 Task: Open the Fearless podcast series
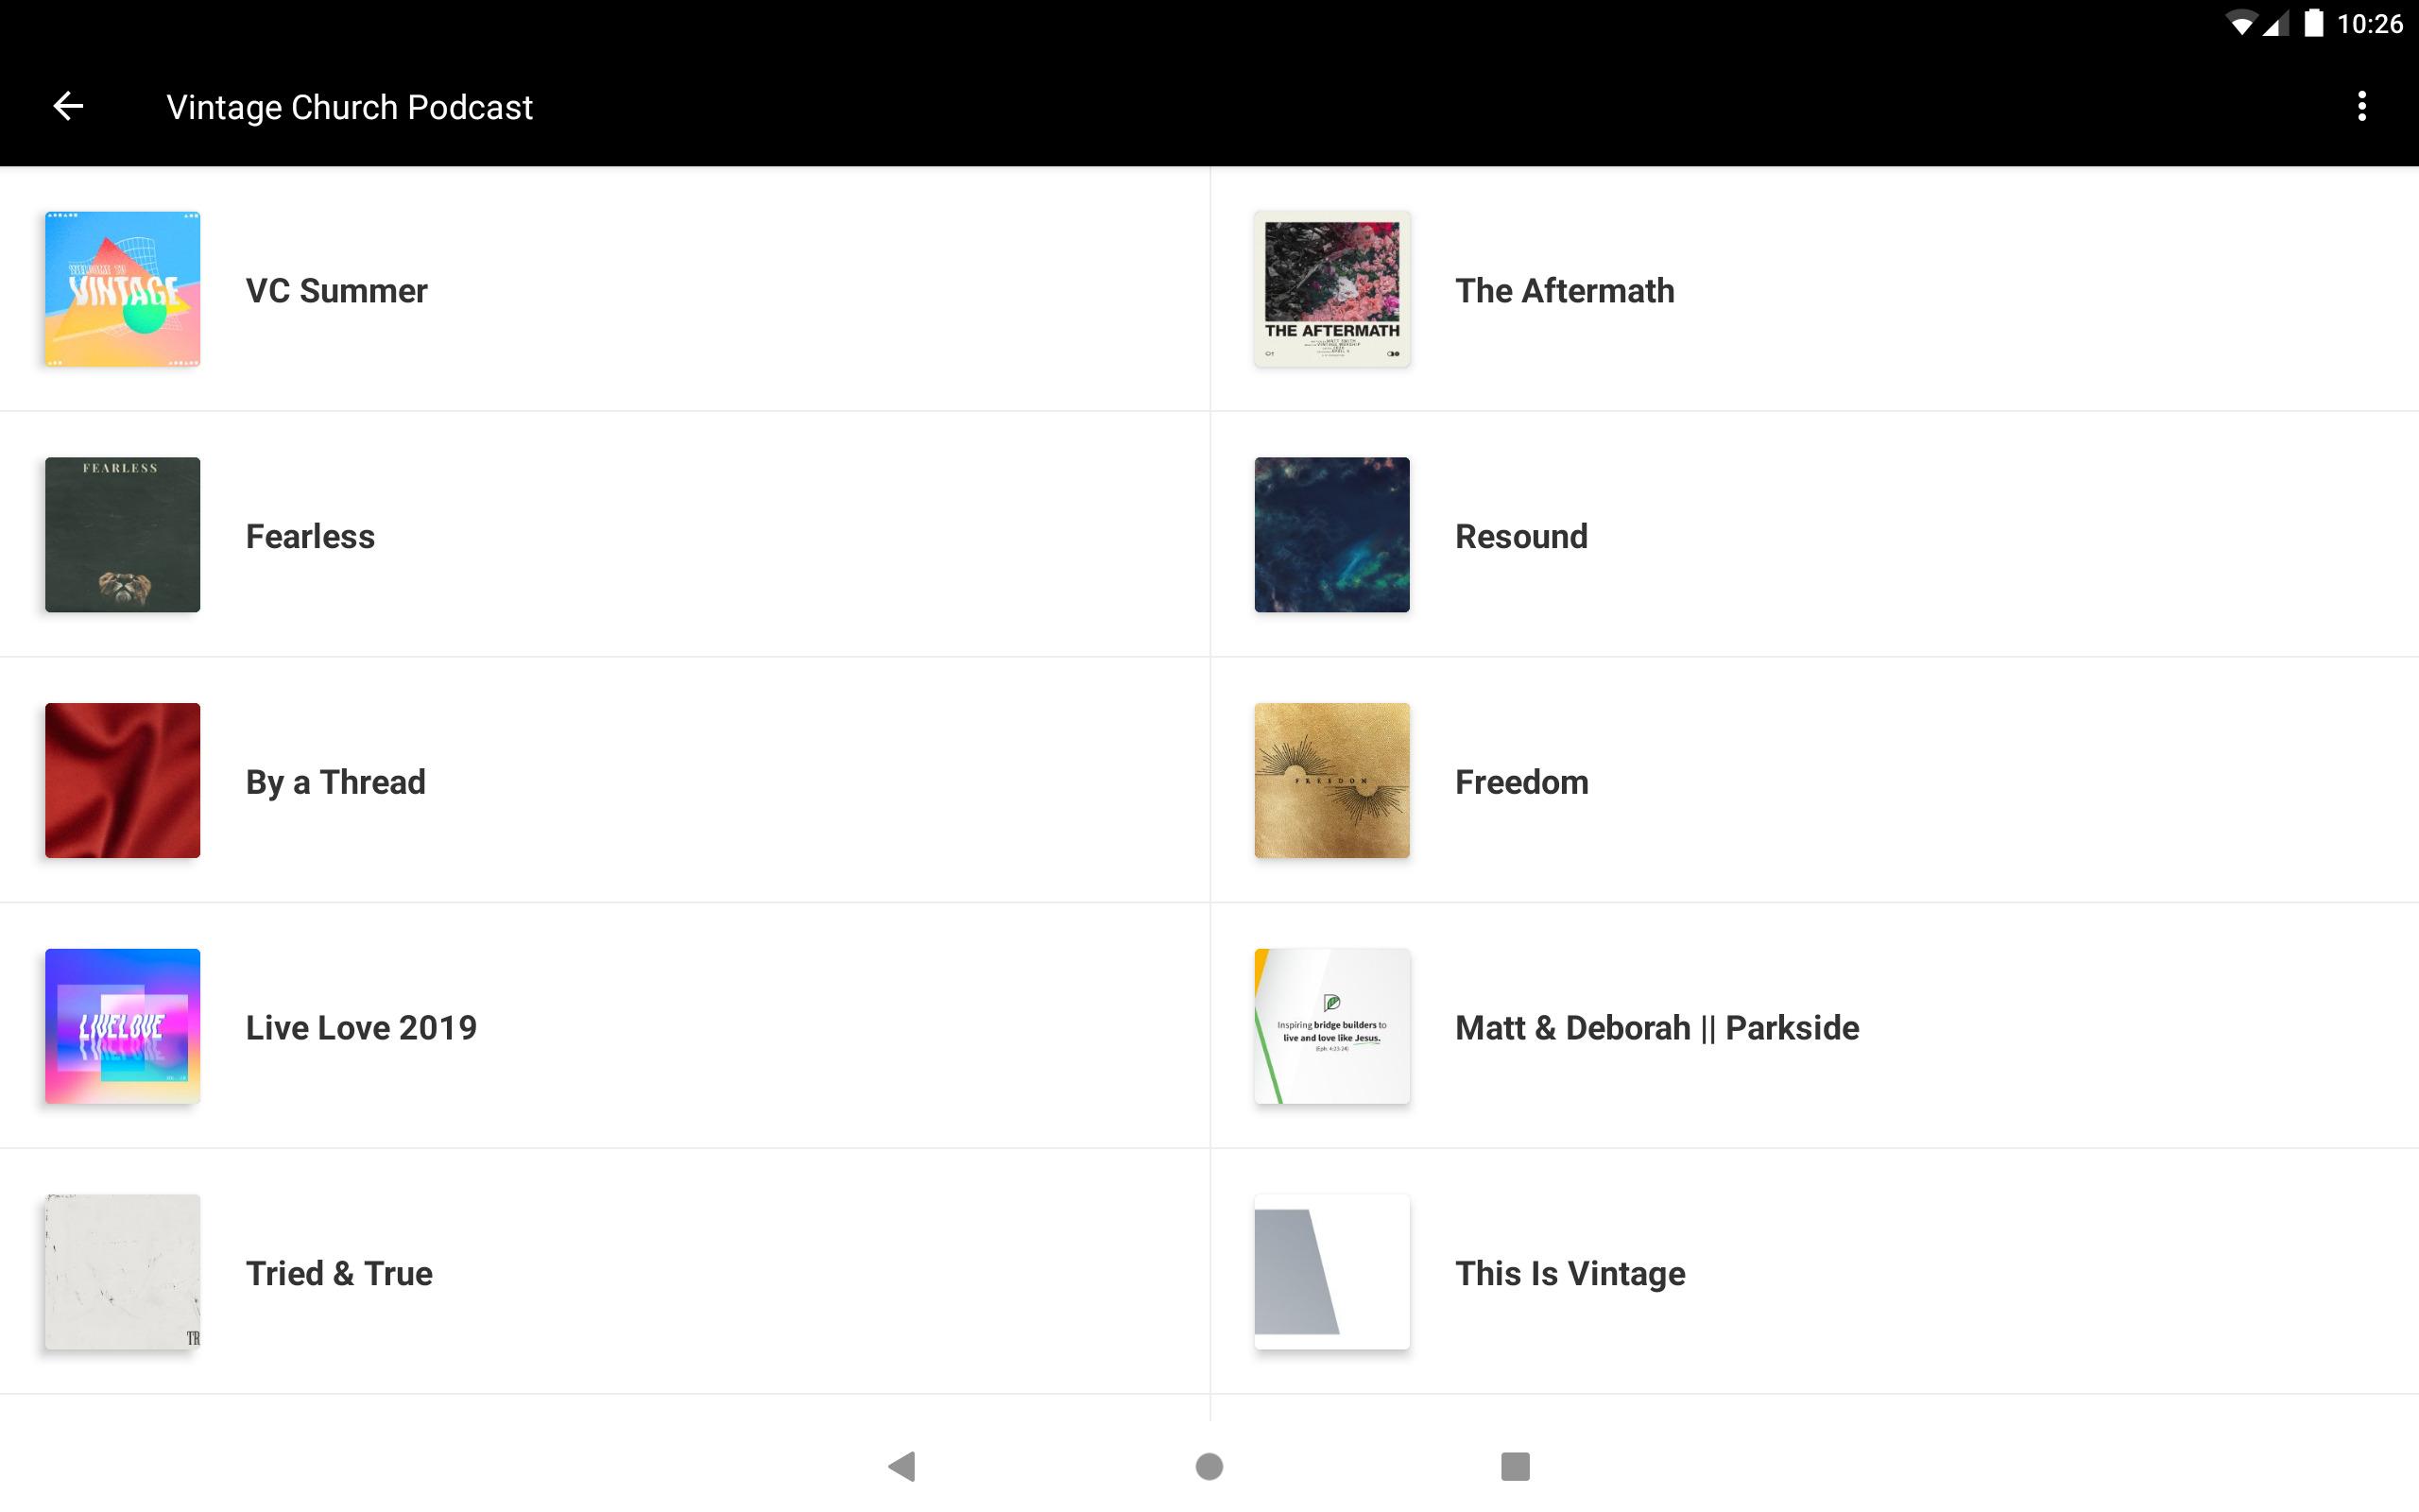tap(310, 535)
